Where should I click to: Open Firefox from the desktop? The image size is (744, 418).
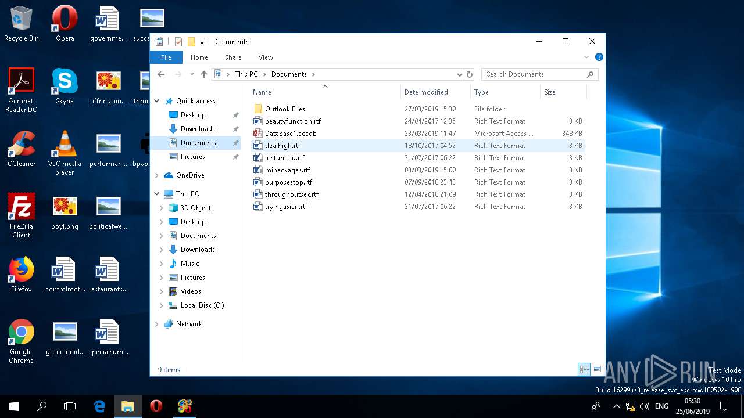(22, 275)
